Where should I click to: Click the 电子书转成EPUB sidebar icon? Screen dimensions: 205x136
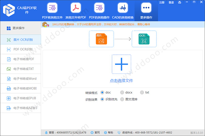[x=9, y=98]
